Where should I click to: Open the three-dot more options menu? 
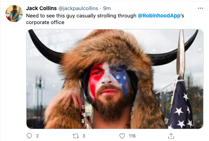tap(200, 8)
